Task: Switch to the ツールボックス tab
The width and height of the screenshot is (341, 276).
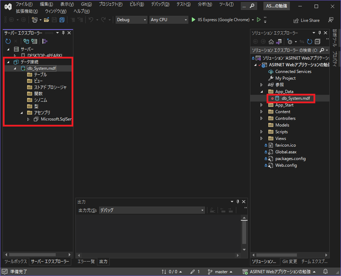Action: (16, 262)
